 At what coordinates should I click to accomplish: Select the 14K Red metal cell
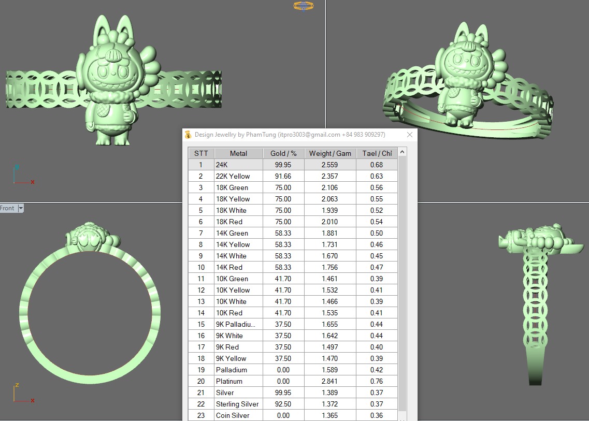click(238, 267)
